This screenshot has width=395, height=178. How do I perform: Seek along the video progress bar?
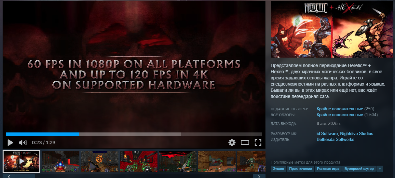click(x=134, y=134)
